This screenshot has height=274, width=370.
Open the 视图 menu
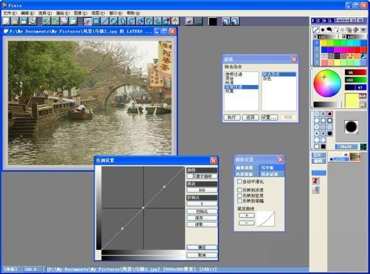tap(98, 13)
